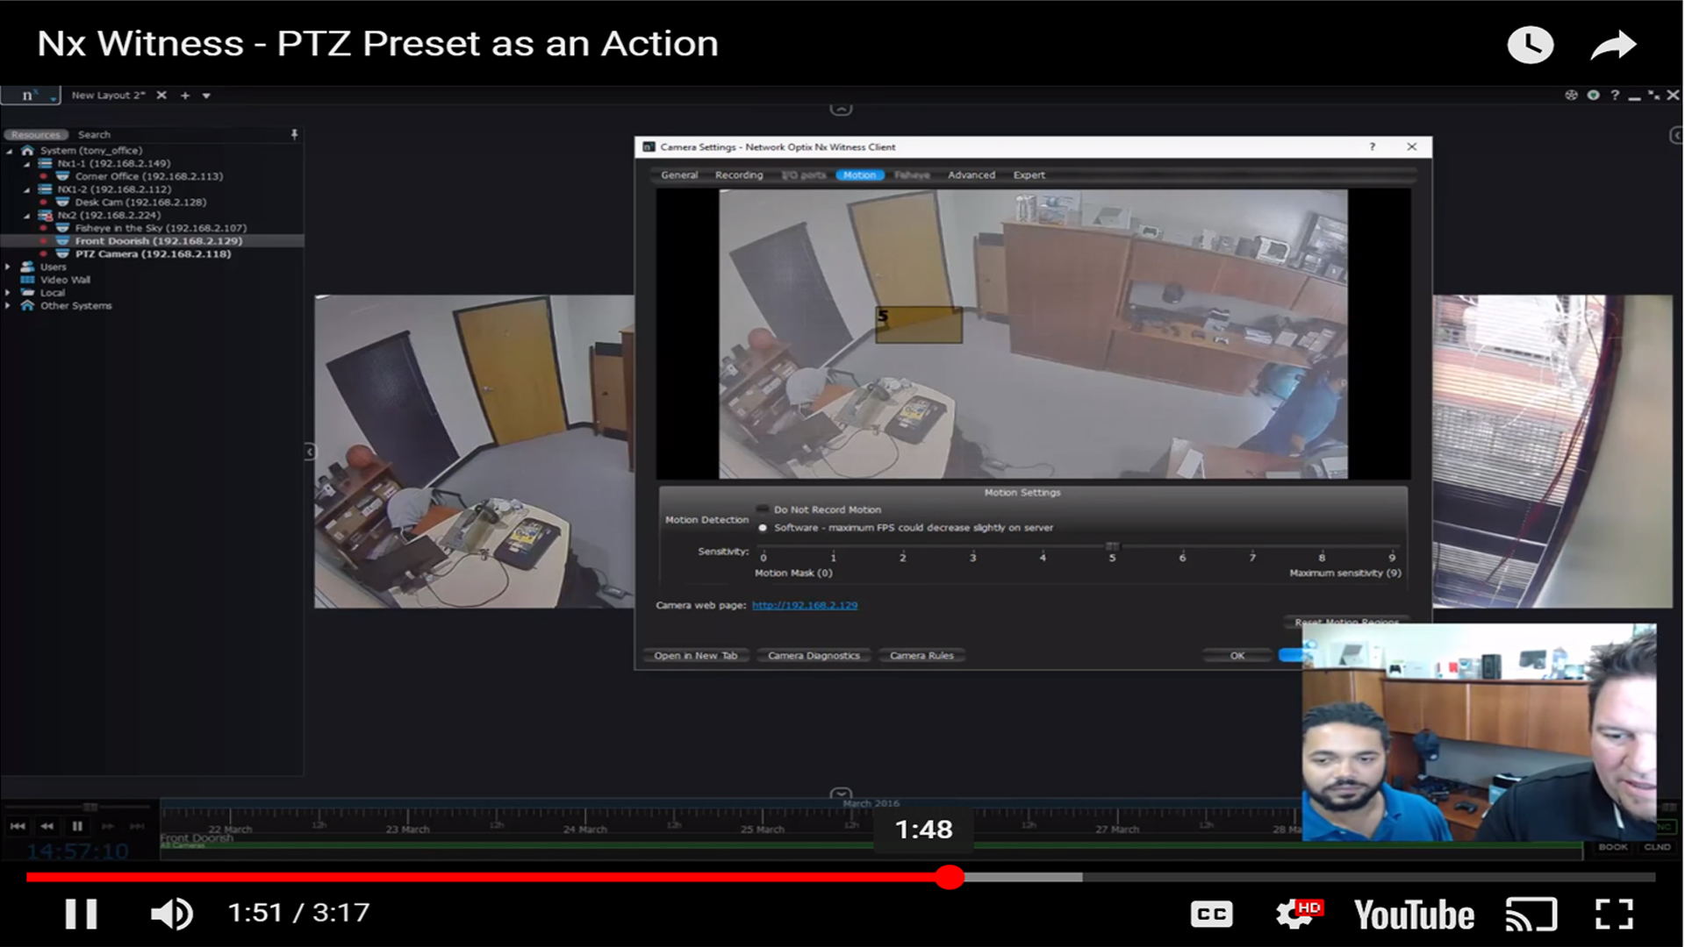Add a new layout tab with plus

185,95
